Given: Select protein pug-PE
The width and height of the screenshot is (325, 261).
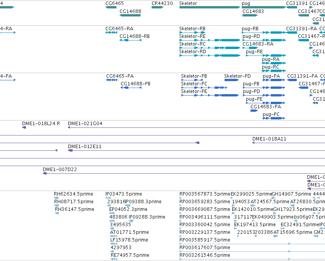Looking at the screenshot, I should [x=265, y=103].
